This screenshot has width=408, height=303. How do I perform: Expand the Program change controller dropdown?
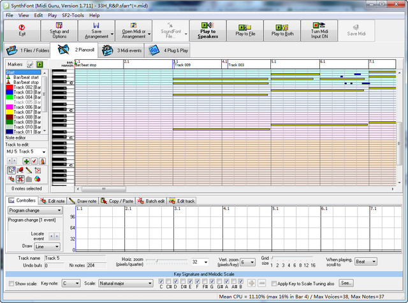point(59,210)
